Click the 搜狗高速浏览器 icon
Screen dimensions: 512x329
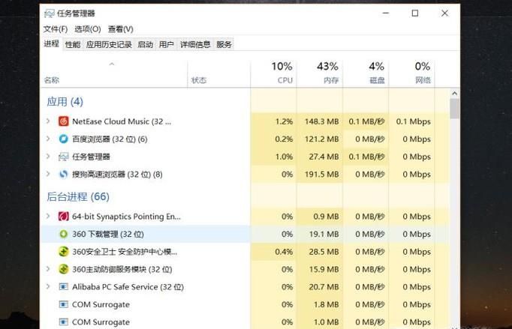tap(63, 174)
